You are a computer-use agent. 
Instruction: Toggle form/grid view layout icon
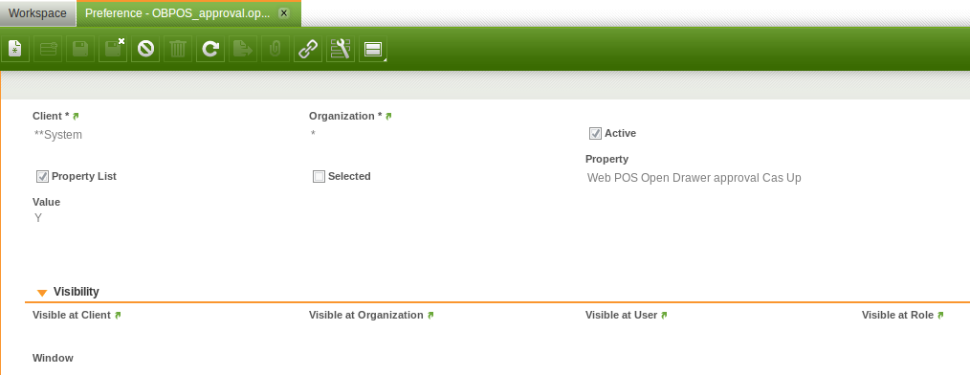pos(373,49)
